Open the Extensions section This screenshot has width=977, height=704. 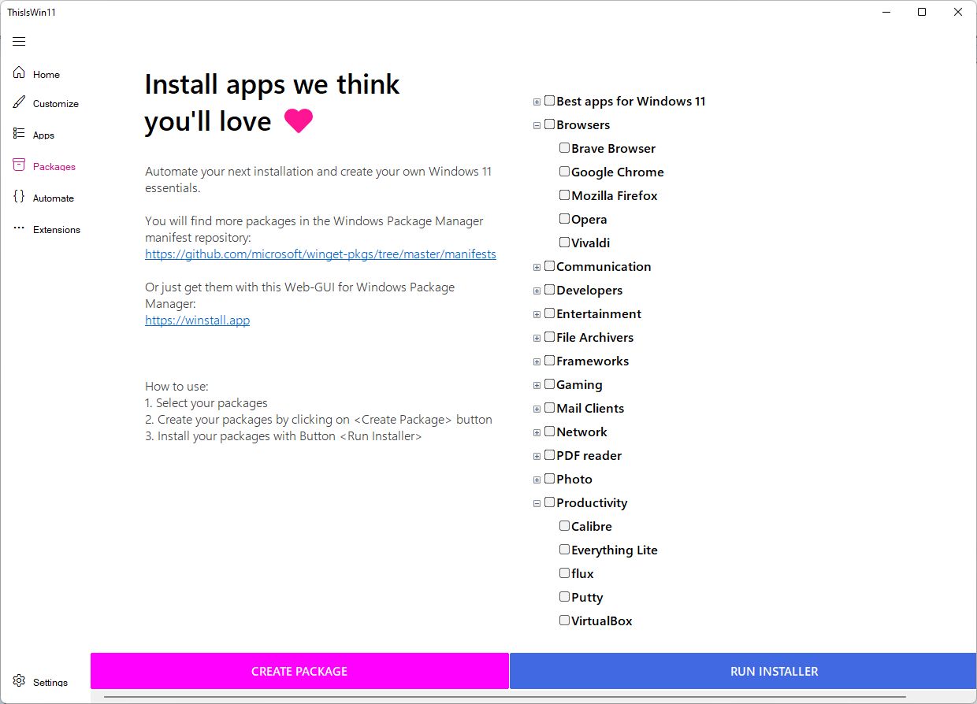[57, 230]
